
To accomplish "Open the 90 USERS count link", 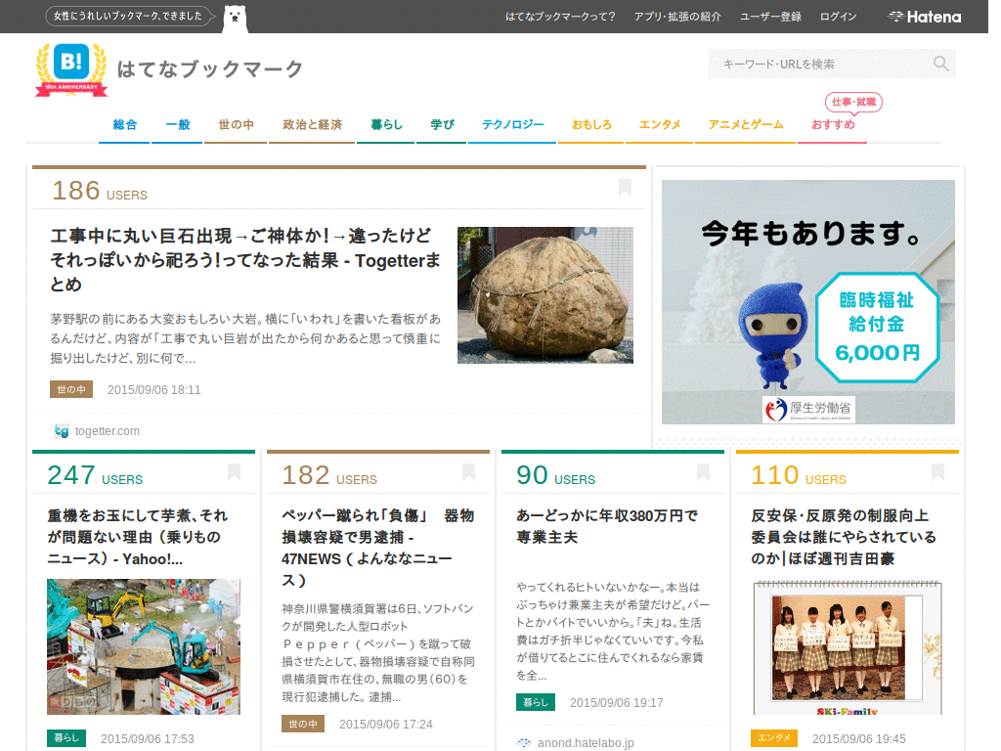I will click(555, 476).
